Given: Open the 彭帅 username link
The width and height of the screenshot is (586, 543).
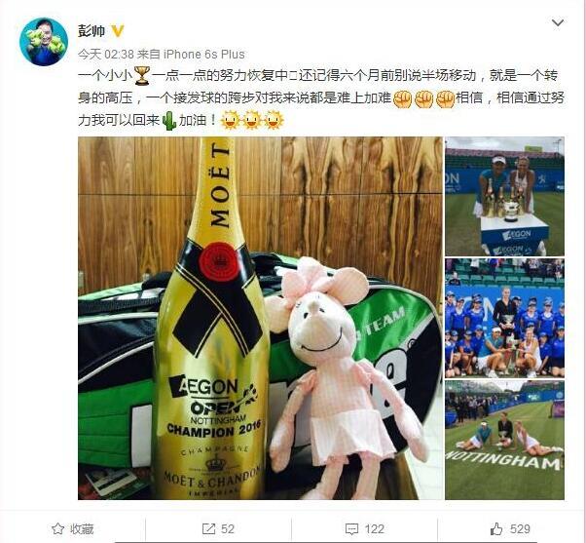Looking at the screenshot, I should coord(92,30).
